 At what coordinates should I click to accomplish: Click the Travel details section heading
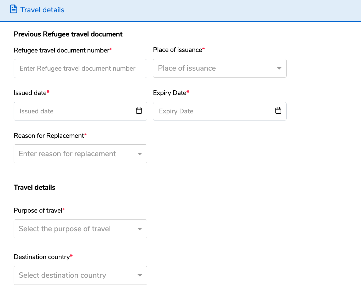coord(35,188)
